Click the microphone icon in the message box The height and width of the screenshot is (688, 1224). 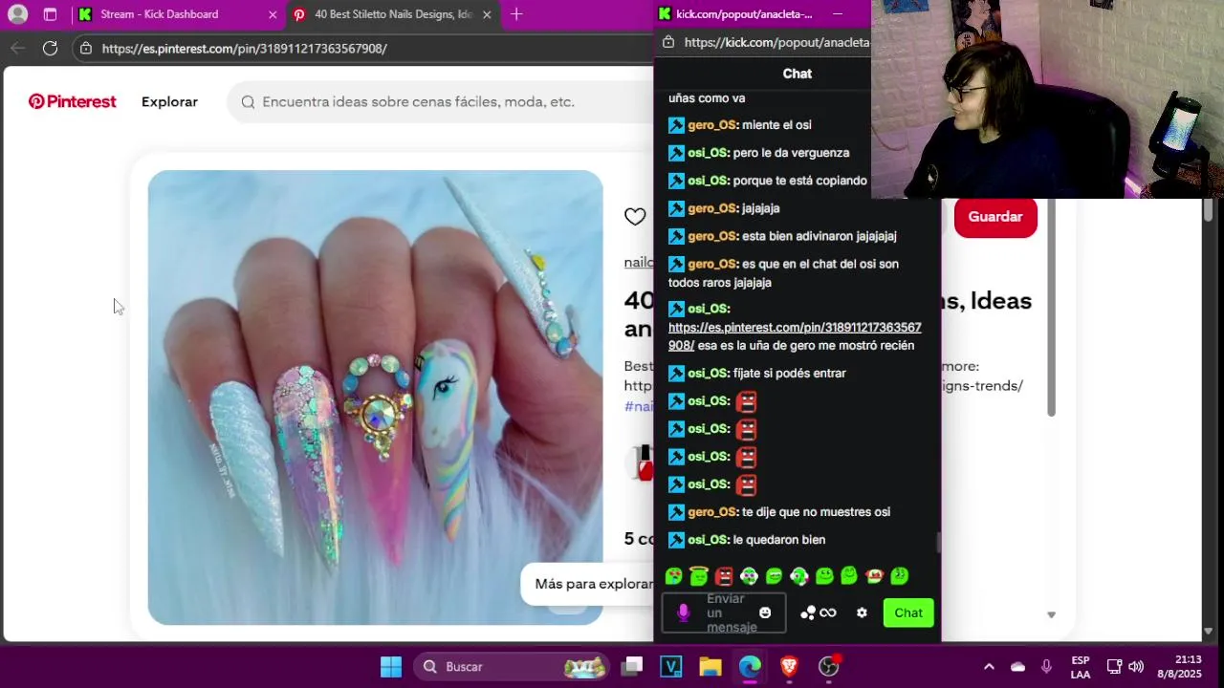[x=683, y=613]
